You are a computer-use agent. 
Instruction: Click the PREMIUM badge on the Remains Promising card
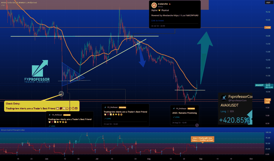tap(191, 109)
